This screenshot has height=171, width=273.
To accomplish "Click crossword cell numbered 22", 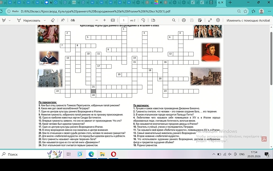I will coord(57,91).
